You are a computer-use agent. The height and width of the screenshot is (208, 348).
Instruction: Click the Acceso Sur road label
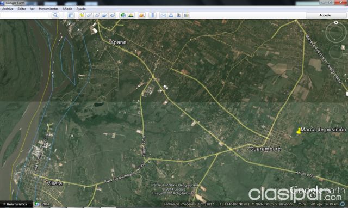[x=306, y=174]
